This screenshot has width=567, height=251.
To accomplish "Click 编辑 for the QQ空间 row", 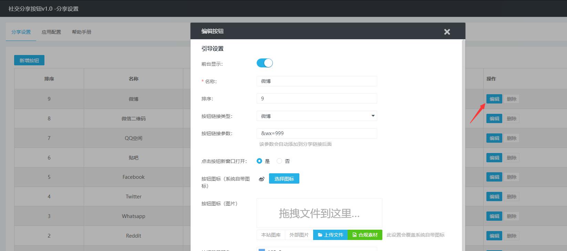I will click(494, 138).
